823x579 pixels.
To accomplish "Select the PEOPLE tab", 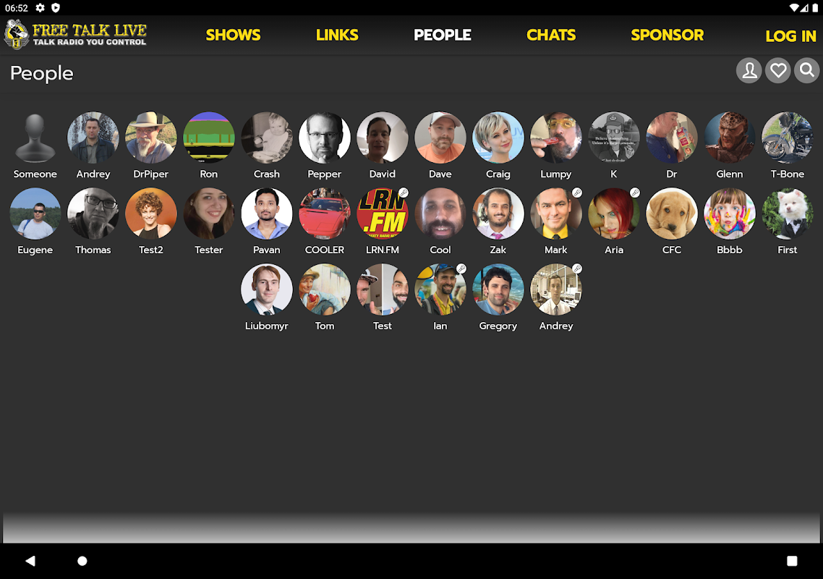I will click(x=443, y=35).
